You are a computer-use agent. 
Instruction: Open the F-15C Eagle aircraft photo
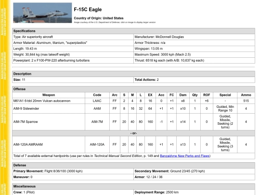(42, 13)
